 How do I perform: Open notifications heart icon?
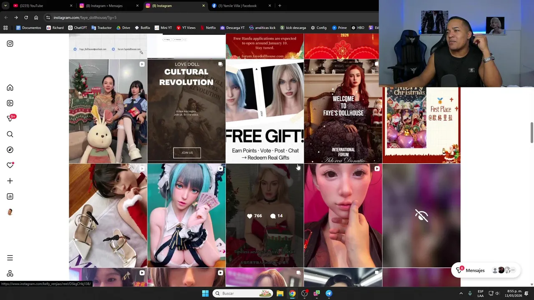point(10,165)
